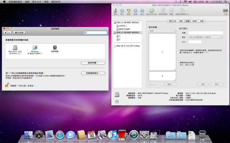Select partition 2 block in volume scheme

[x=162, y=76]
